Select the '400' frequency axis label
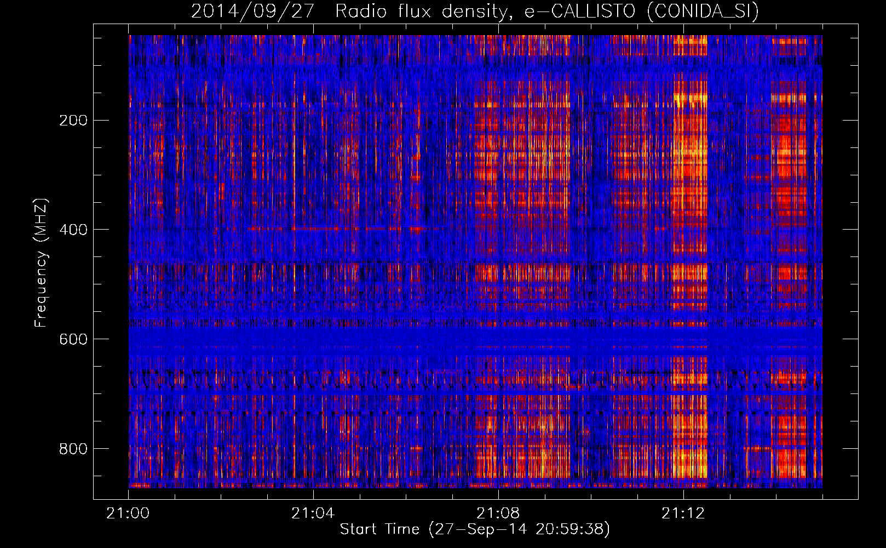 coord(73,230)
